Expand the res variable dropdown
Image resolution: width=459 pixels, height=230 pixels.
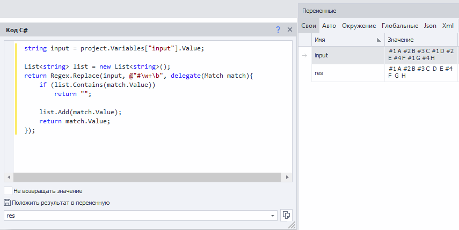273,216
